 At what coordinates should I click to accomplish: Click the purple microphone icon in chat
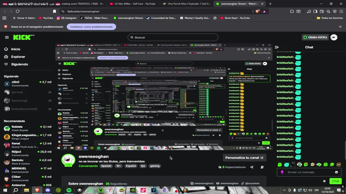282,172
